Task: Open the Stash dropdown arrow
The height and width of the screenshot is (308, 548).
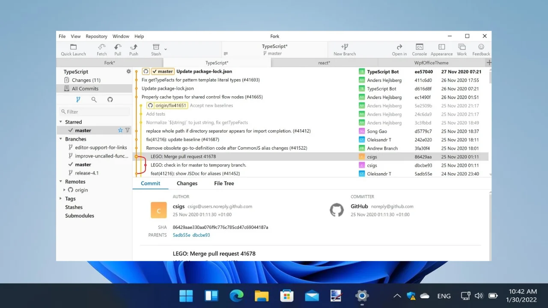Action: click(166, 49)
